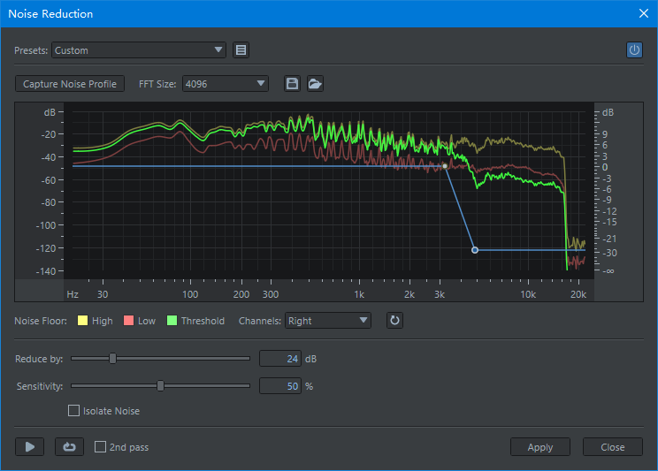Toggle the effect power button
658x471 pixels.
pyautogui.click(x=634, y=50)
